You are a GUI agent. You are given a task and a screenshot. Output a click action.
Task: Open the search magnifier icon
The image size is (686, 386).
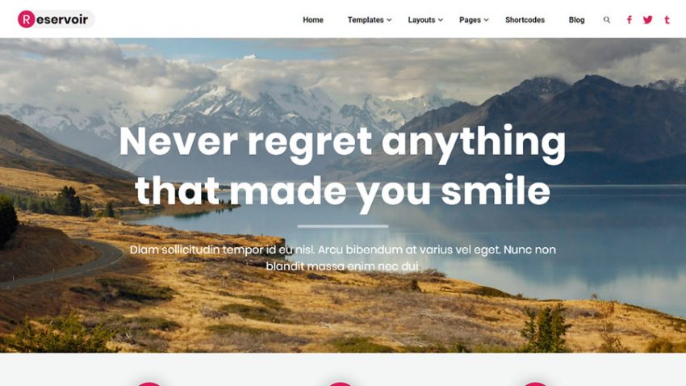pyautogui.click(x=606, y=19)
